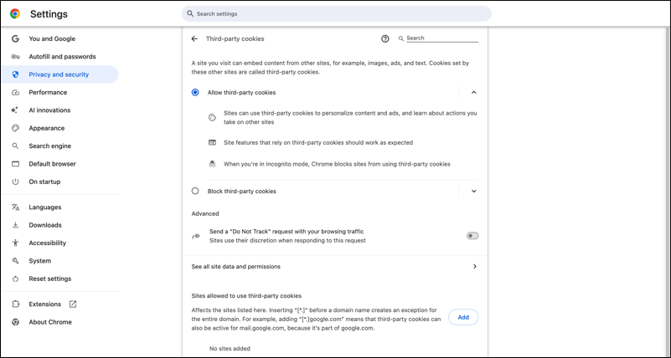Go to Downloads settings
Viewport: 671px width, 358px height.
[x=45, y=225]
